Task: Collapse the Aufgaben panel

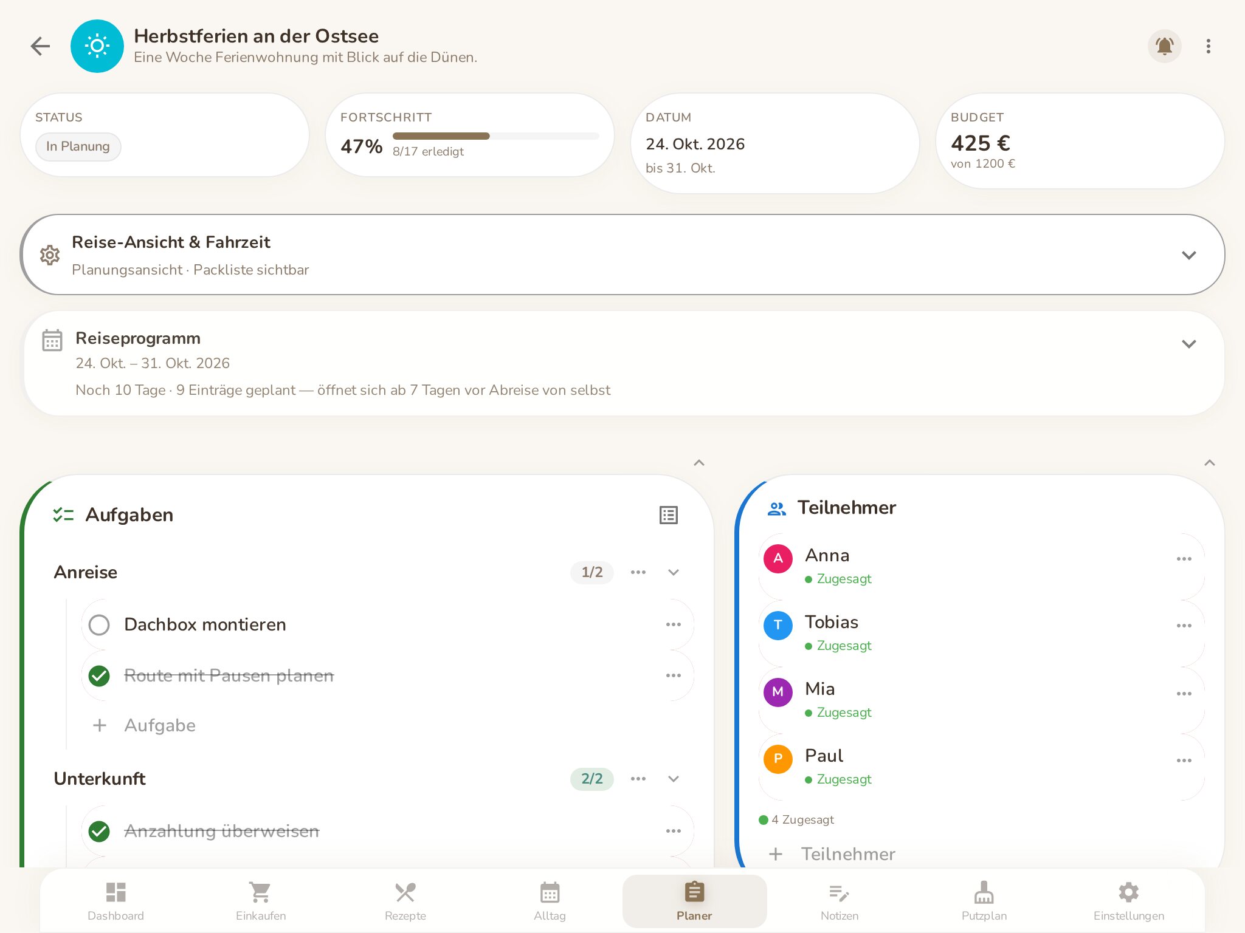Action: pyautogui.click(x=699, y=463)
